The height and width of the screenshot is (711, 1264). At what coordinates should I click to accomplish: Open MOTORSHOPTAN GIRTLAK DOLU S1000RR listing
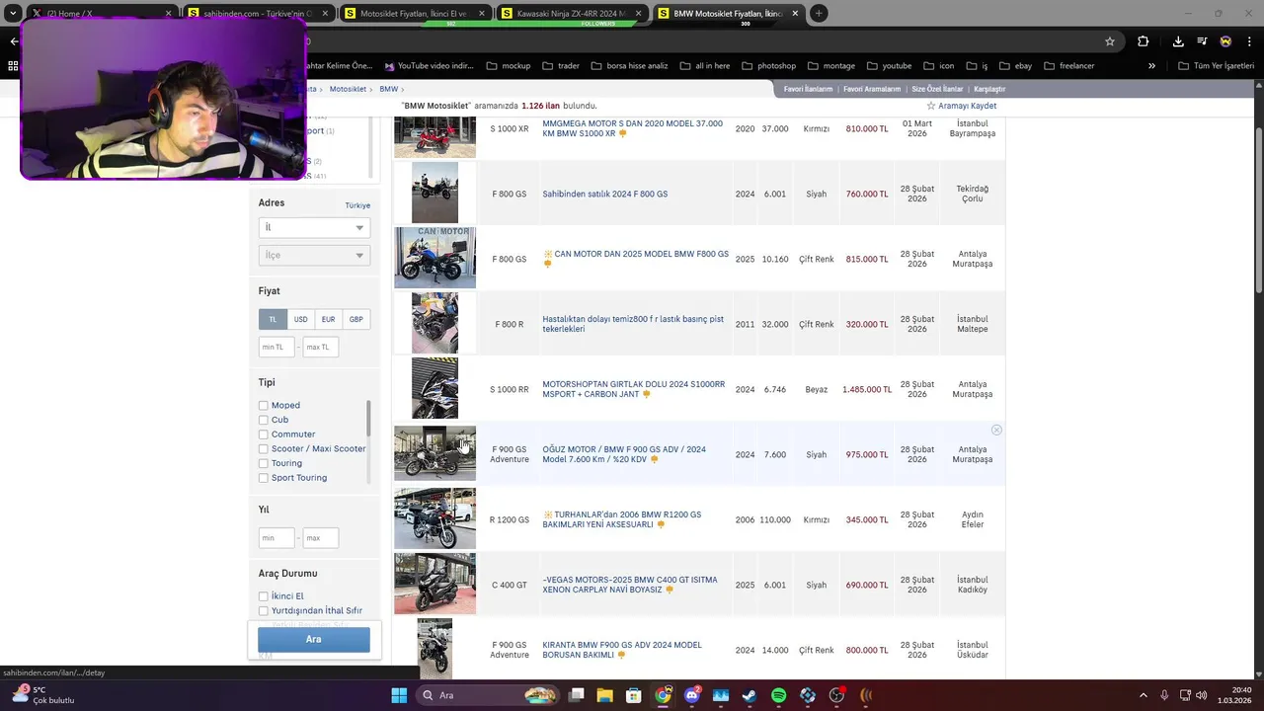point(634,389)
